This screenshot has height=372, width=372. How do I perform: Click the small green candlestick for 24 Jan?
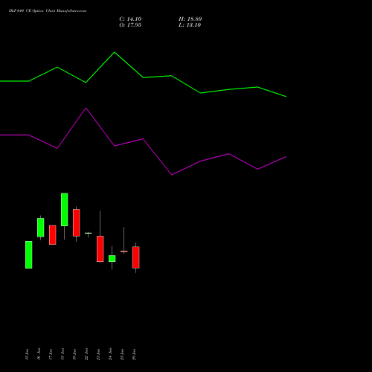click(x=112, y=258)
